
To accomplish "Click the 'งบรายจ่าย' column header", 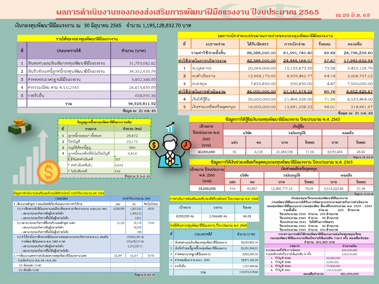I will tap(215, 44).
